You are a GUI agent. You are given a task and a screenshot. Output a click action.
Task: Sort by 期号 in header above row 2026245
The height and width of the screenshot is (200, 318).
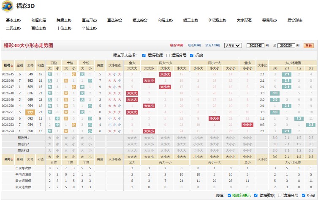tap(8, 66)
